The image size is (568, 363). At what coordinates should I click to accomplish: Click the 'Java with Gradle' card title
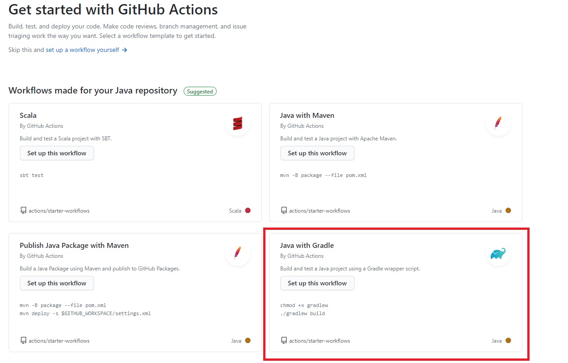tap(307, 245)
